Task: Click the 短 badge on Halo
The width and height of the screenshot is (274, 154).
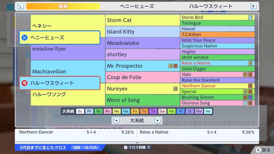Action: pyautogui.click(x=245, y=74)
